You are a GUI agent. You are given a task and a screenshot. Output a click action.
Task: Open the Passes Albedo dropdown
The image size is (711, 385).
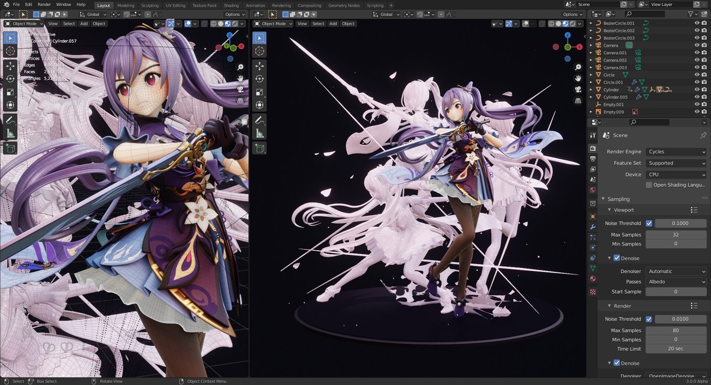point(676,282)
